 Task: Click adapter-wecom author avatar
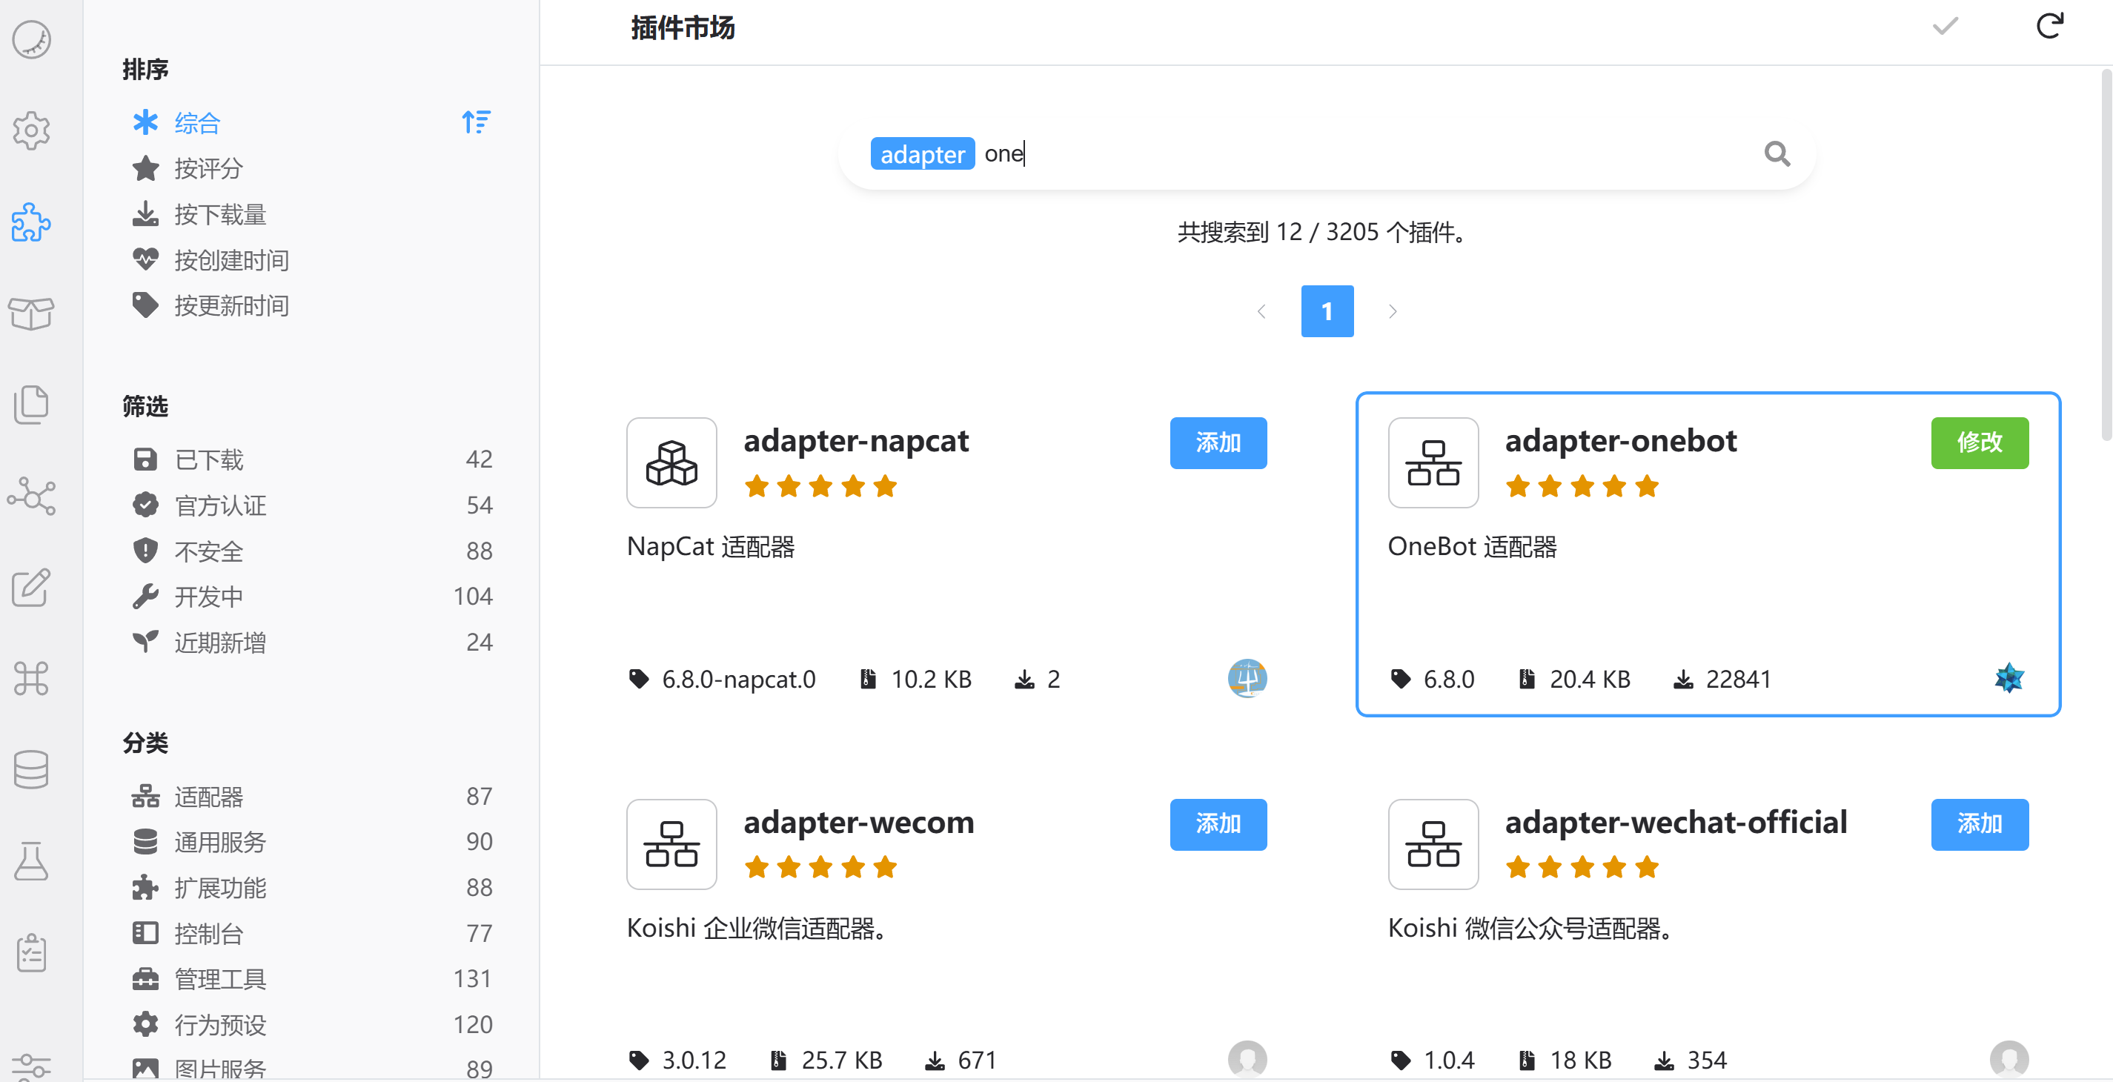coord(1247,1059)
